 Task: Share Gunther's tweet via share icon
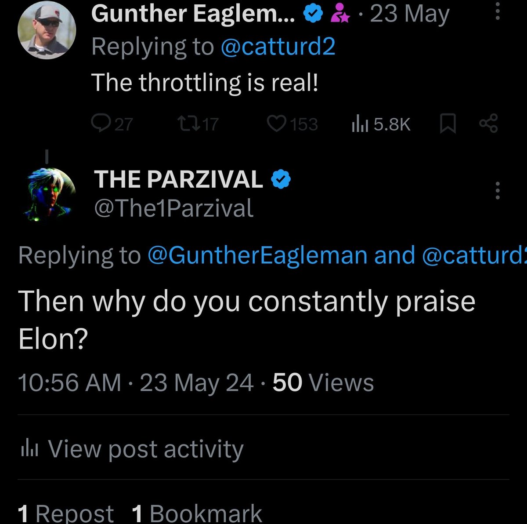coord(488,124)
